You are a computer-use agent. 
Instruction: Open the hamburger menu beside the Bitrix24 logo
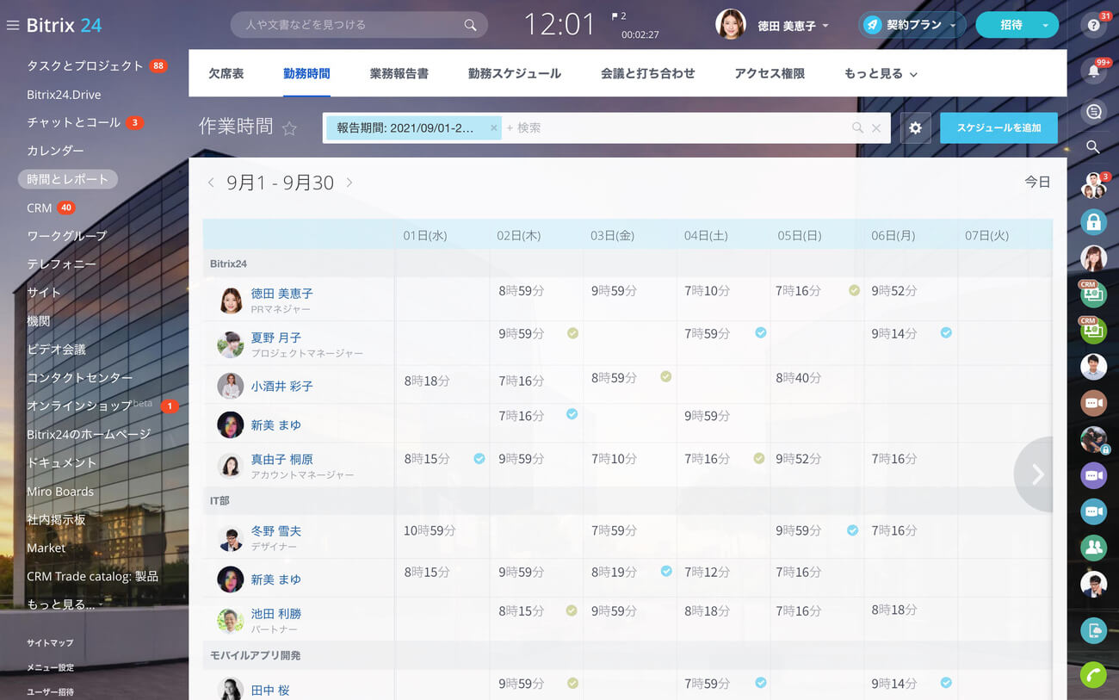12,25
